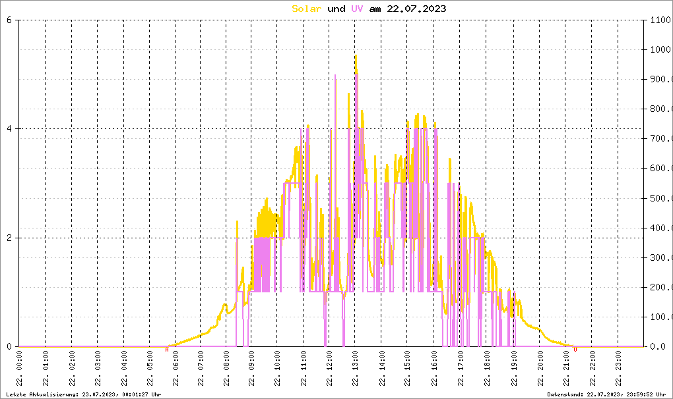The height and width of the screenshot is (399, 673).
Task: Click the '22. 03:00' time axis label
Action: [x=98, y=369]
